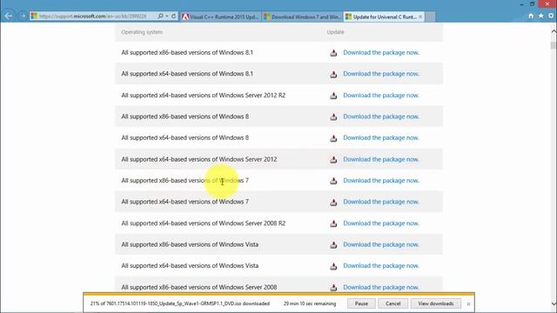Go back with the browser back arrow

coord(9,16)
